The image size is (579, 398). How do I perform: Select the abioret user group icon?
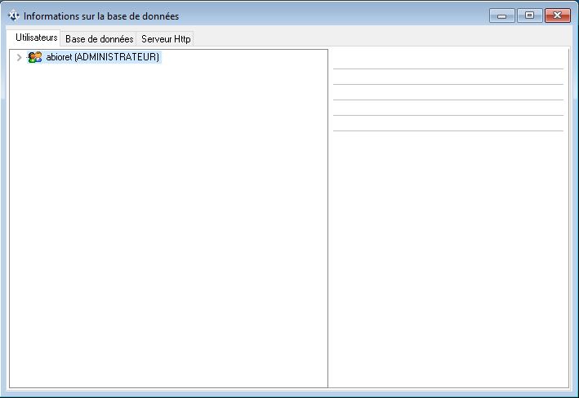click(34, 58)
